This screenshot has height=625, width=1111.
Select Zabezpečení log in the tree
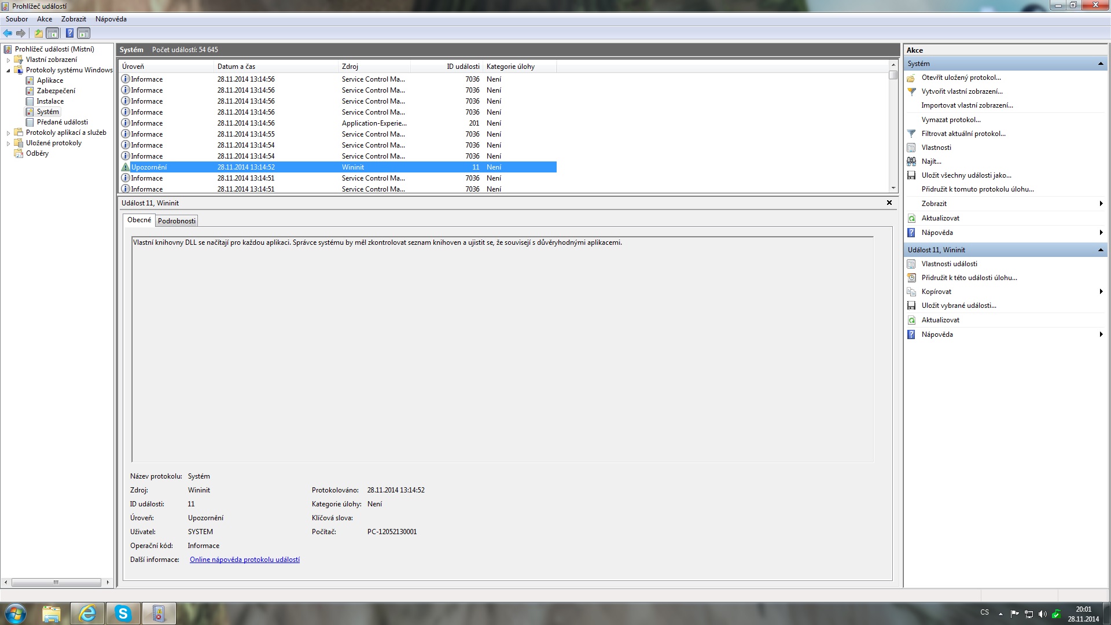(56, 91)
